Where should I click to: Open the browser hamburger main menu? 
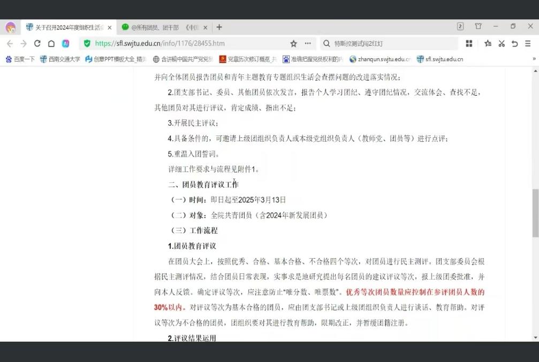point(528,44)
